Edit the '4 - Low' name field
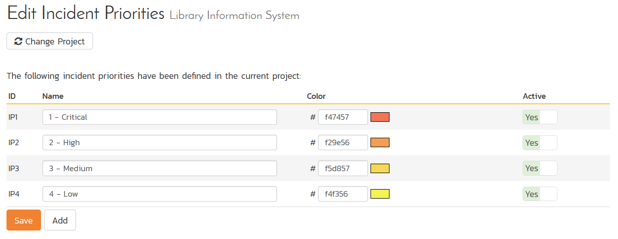618x239 pixels. [x=159, y=194]
